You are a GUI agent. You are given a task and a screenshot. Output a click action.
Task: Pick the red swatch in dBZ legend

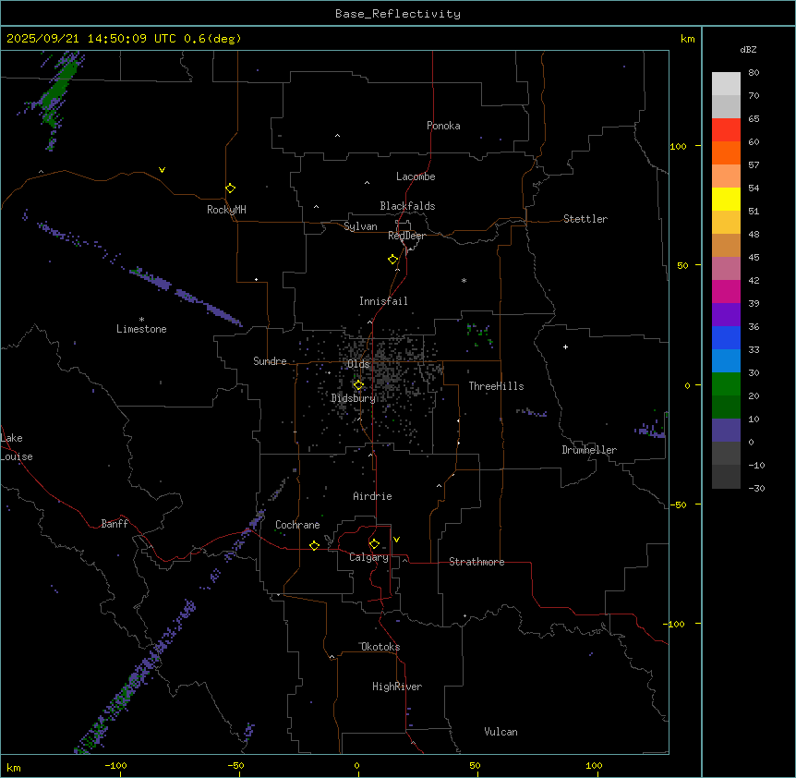point(726,130)
